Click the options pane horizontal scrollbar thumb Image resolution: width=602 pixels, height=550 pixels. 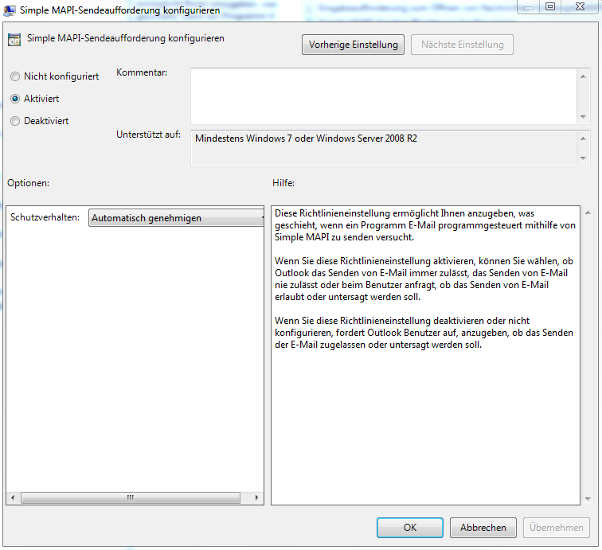click(131, 497)
